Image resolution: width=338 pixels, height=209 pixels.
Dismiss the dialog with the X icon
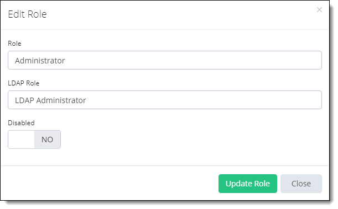pyautogui.click(x=319, y=10)
